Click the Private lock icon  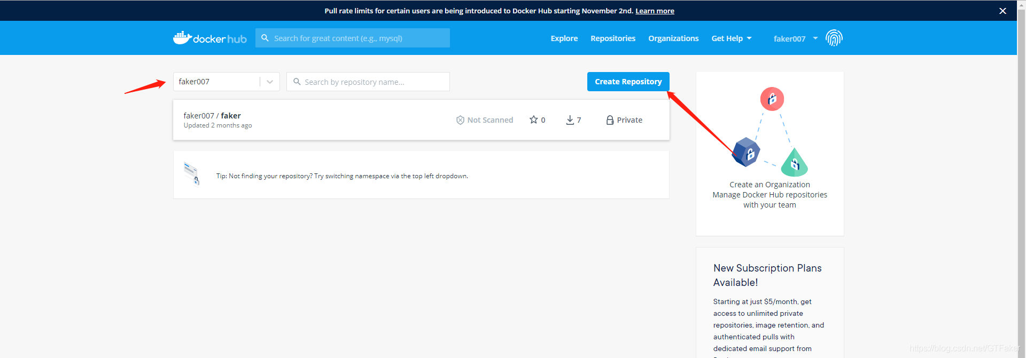610,120
